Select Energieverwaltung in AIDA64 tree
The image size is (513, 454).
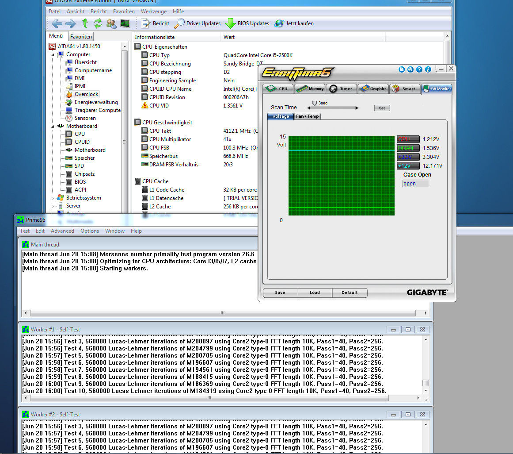96,102
